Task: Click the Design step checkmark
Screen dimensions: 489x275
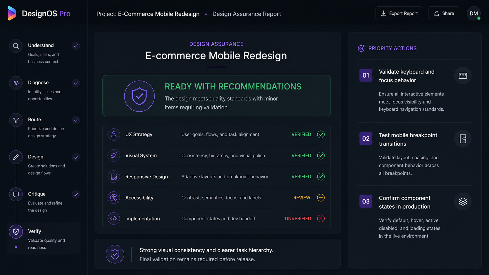Action: [x=76, y=157]
